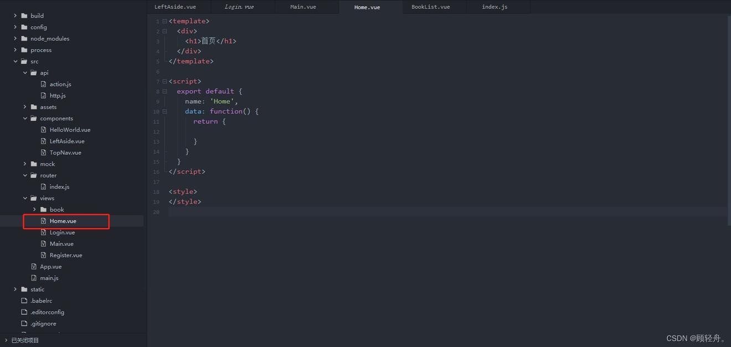Image resolution: width=731 pixels, height=347 pixels.
Task: Click the book folder icon
Action: point(44,210)
